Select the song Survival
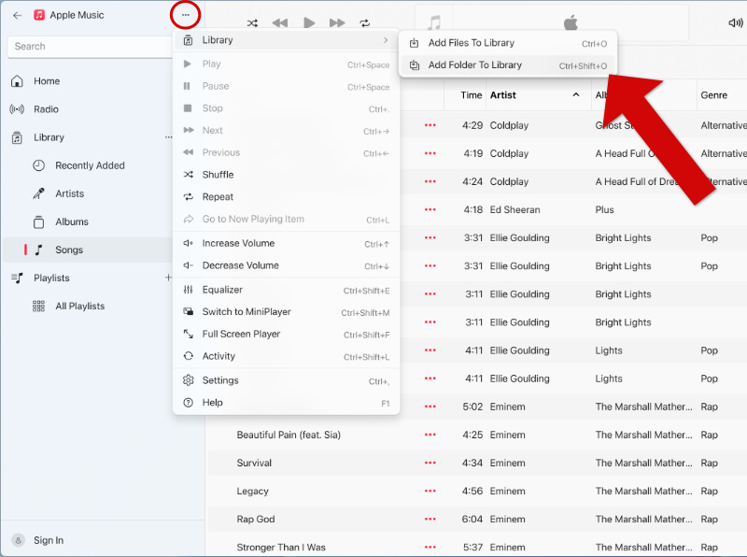747x557 pixels. coord(254,463)
